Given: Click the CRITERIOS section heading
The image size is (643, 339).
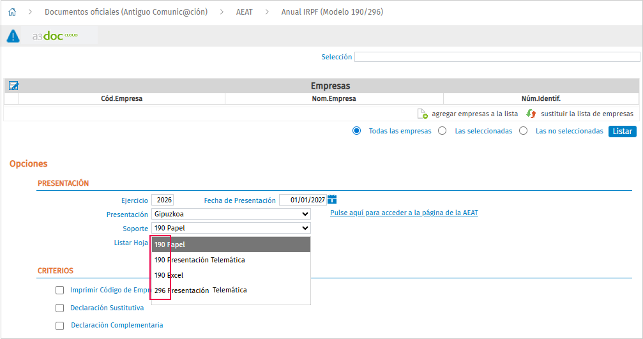Looking at the screenshot, I should [x=56, y=271].
